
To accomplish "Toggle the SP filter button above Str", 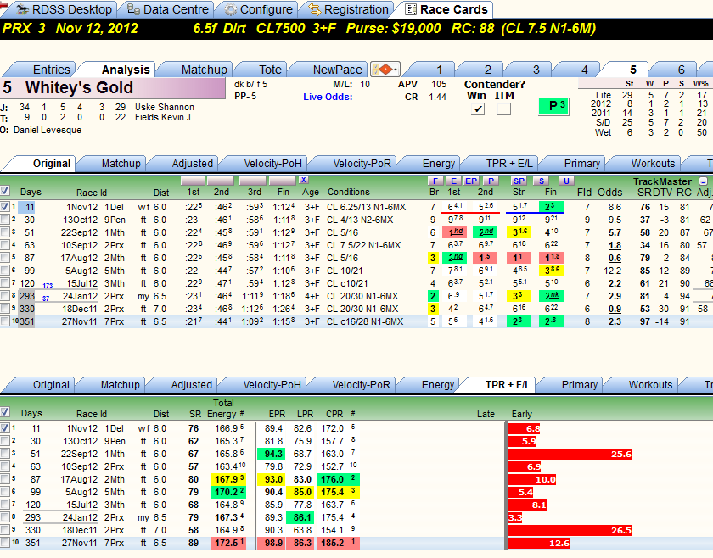I will coord(519,181).
